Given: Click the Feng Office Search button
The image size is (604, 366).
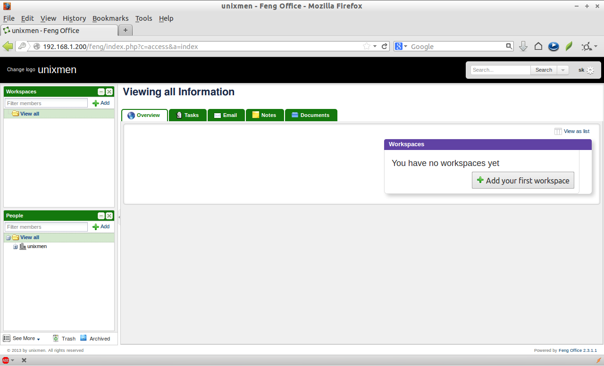Looking at the screenshot, I should 544,70.
